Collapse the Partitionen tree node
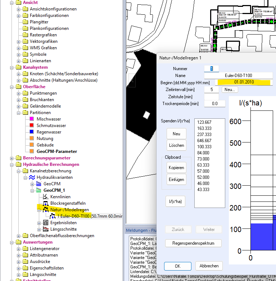Screen dimensions: 276x281 19,113
